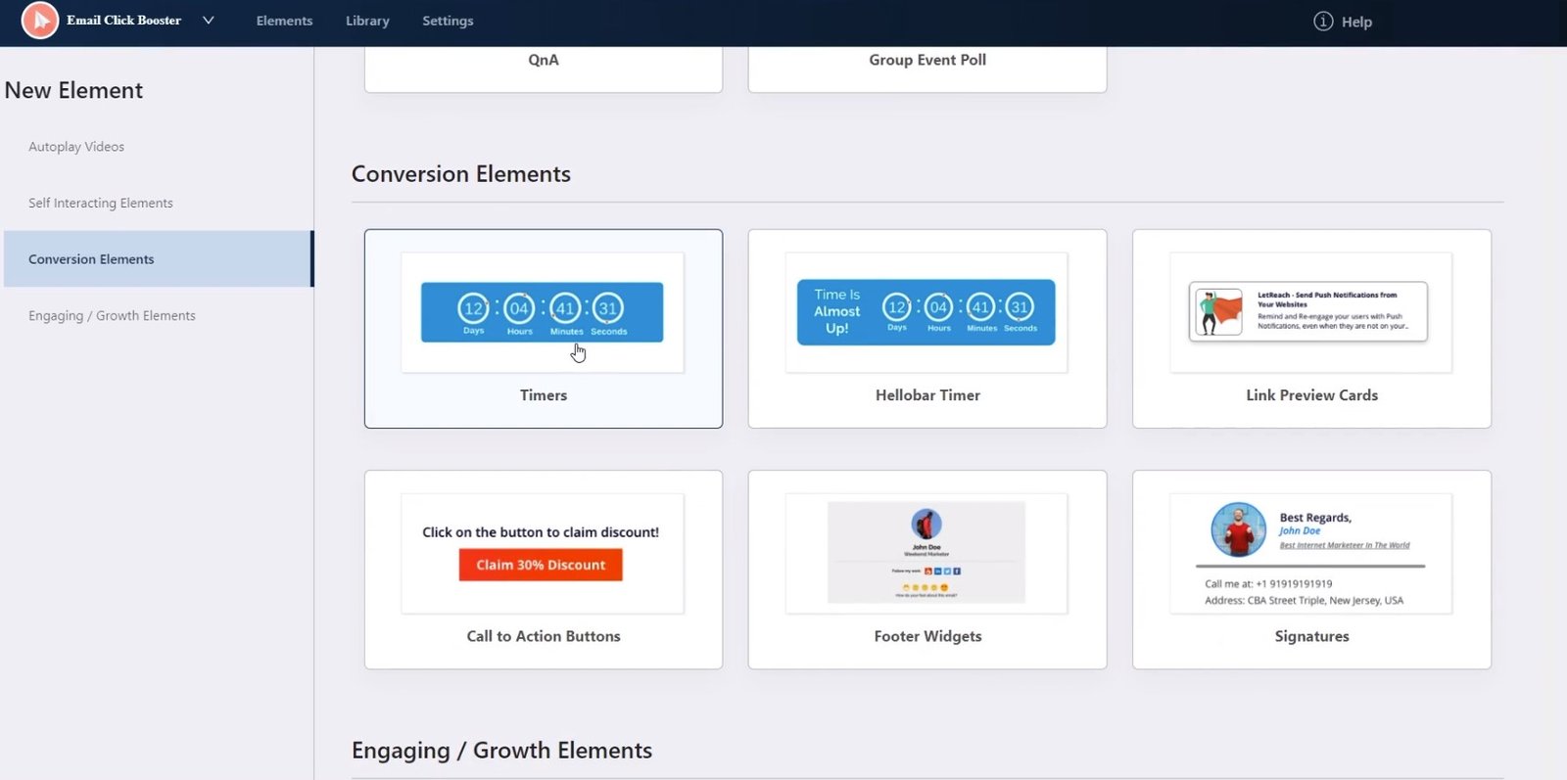Screen dimensions: 1567x780
Task: Click the Call to Action Buttons label
Action: [x=544, y=636]
